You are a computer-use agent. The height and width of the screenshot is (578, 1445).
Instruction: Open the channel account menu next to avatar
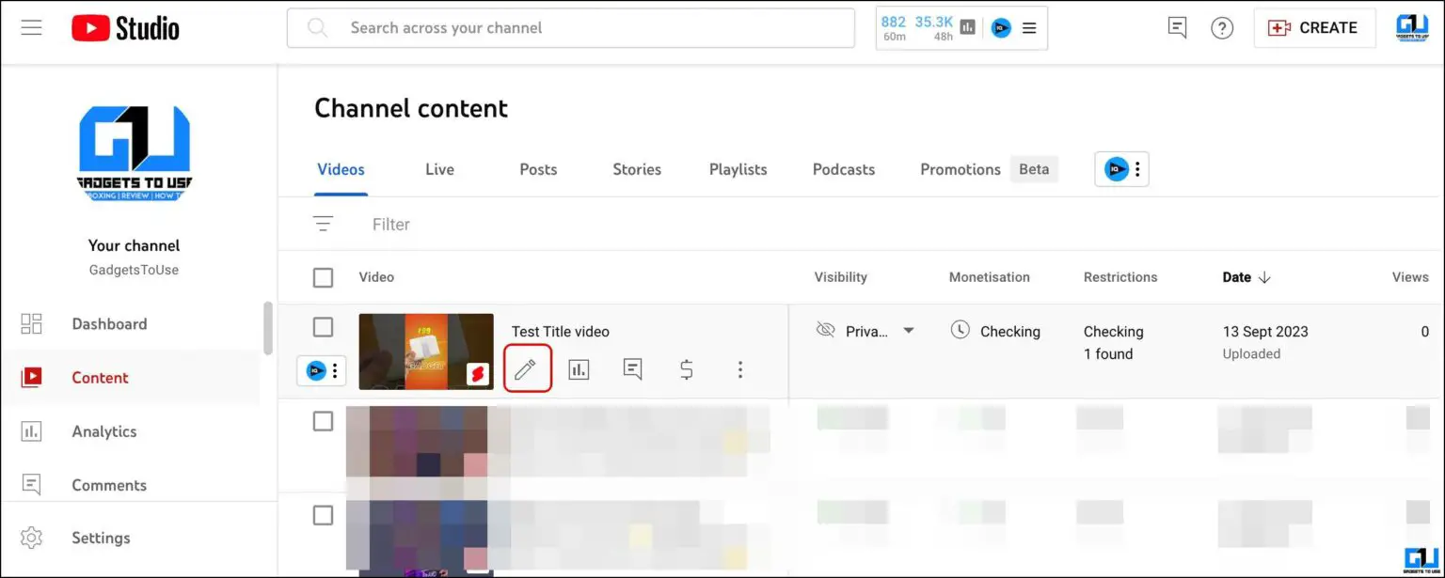click(1138, 169)
